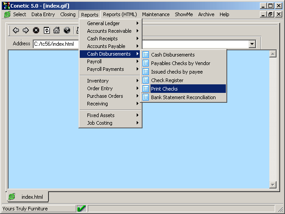Click the browser Back arrow icon
Image resolution: width=285 pixels, height=214 pixels.
tap(16, 31)
